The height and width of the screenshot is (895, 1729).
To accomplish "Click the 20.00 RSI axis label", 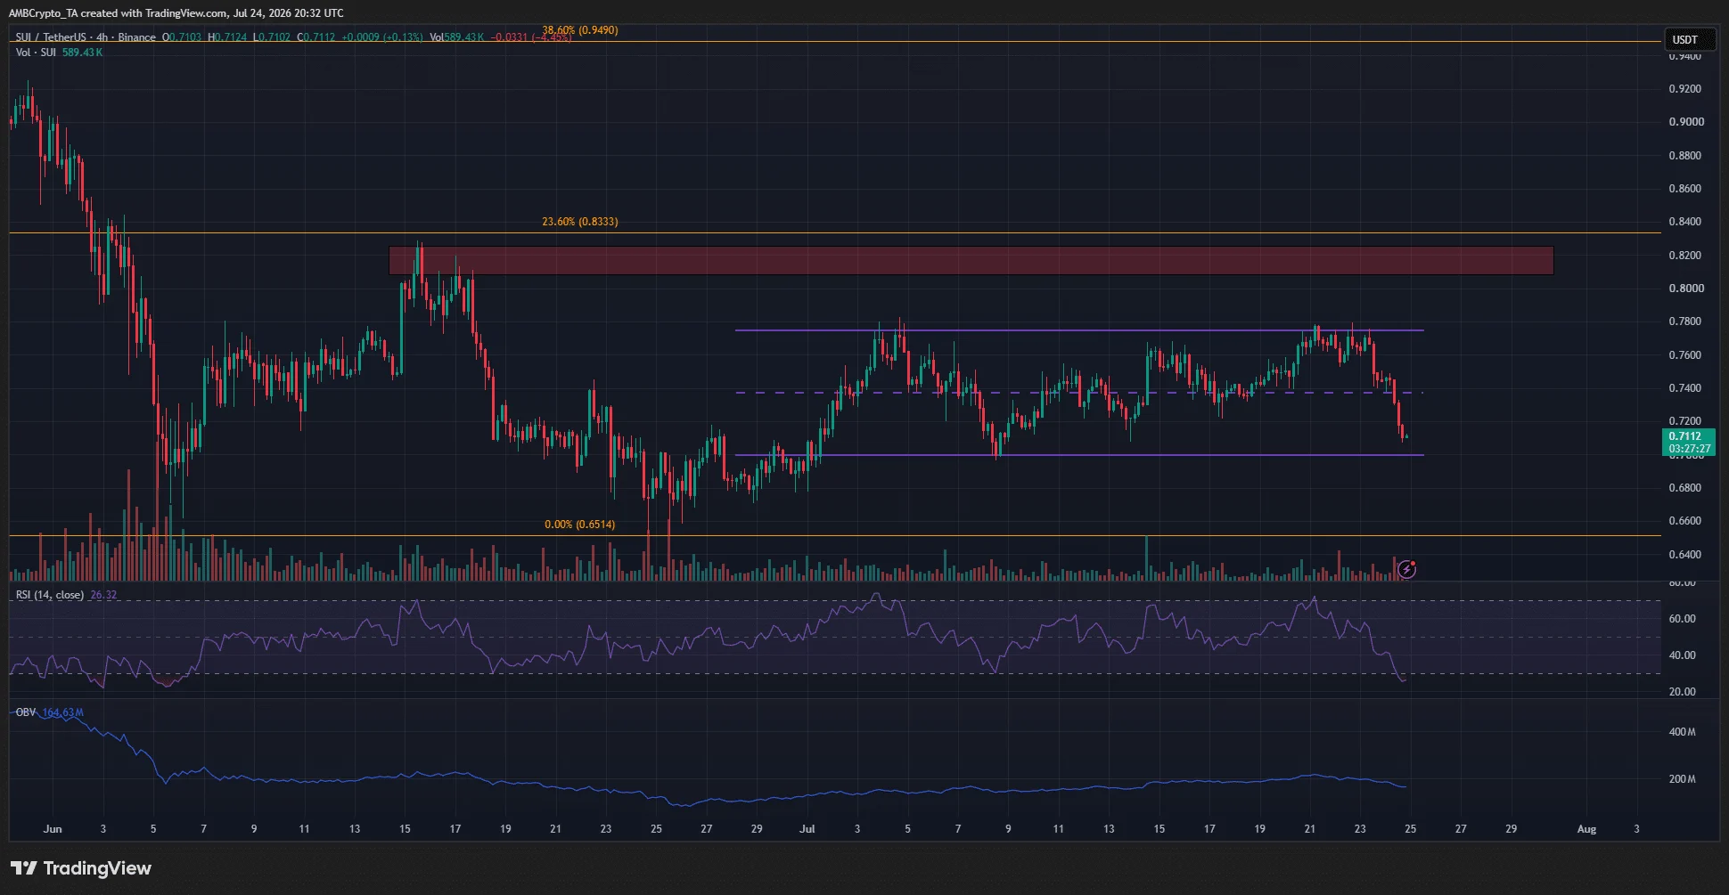I will pyautogui.click(x=1683, y=692).
